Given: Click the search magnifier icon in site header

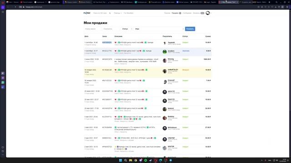Looking at the screenshot, I should point(110,13).
